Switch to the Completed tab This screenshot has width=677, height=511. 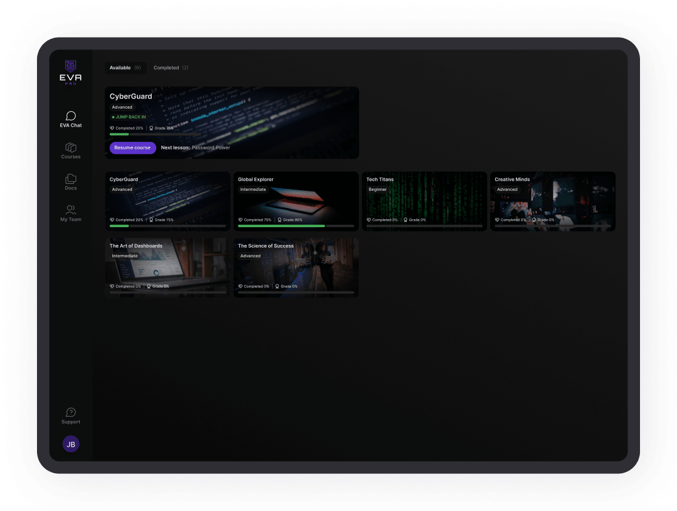(171, 68)
